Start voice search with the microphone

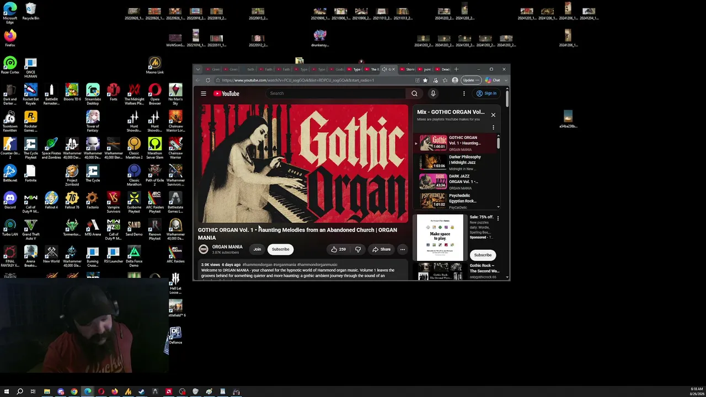tap(433, 94)
